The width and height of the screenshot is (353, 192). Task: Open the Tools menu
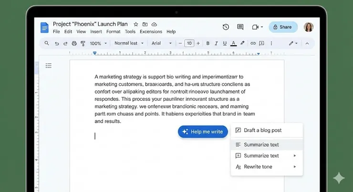(130, 32)
